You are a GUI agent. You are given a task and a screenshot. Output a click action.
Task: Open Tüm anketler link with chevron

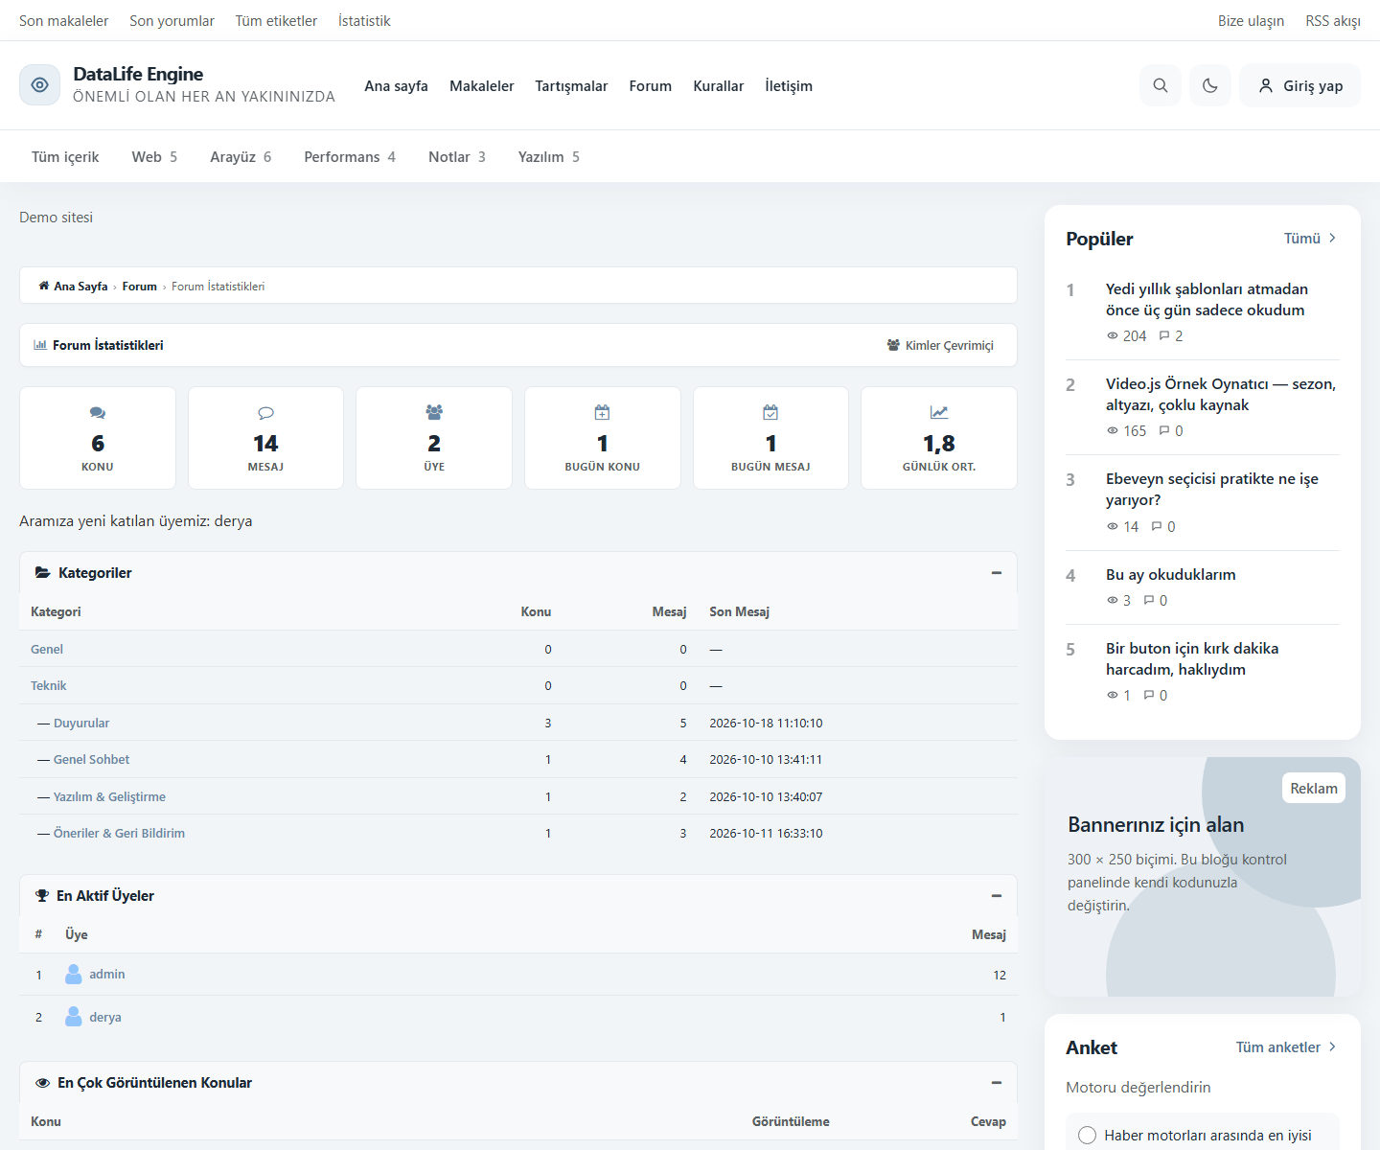1286,1047
